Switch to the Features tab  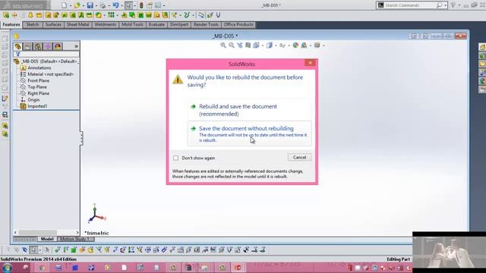point(11,24)
